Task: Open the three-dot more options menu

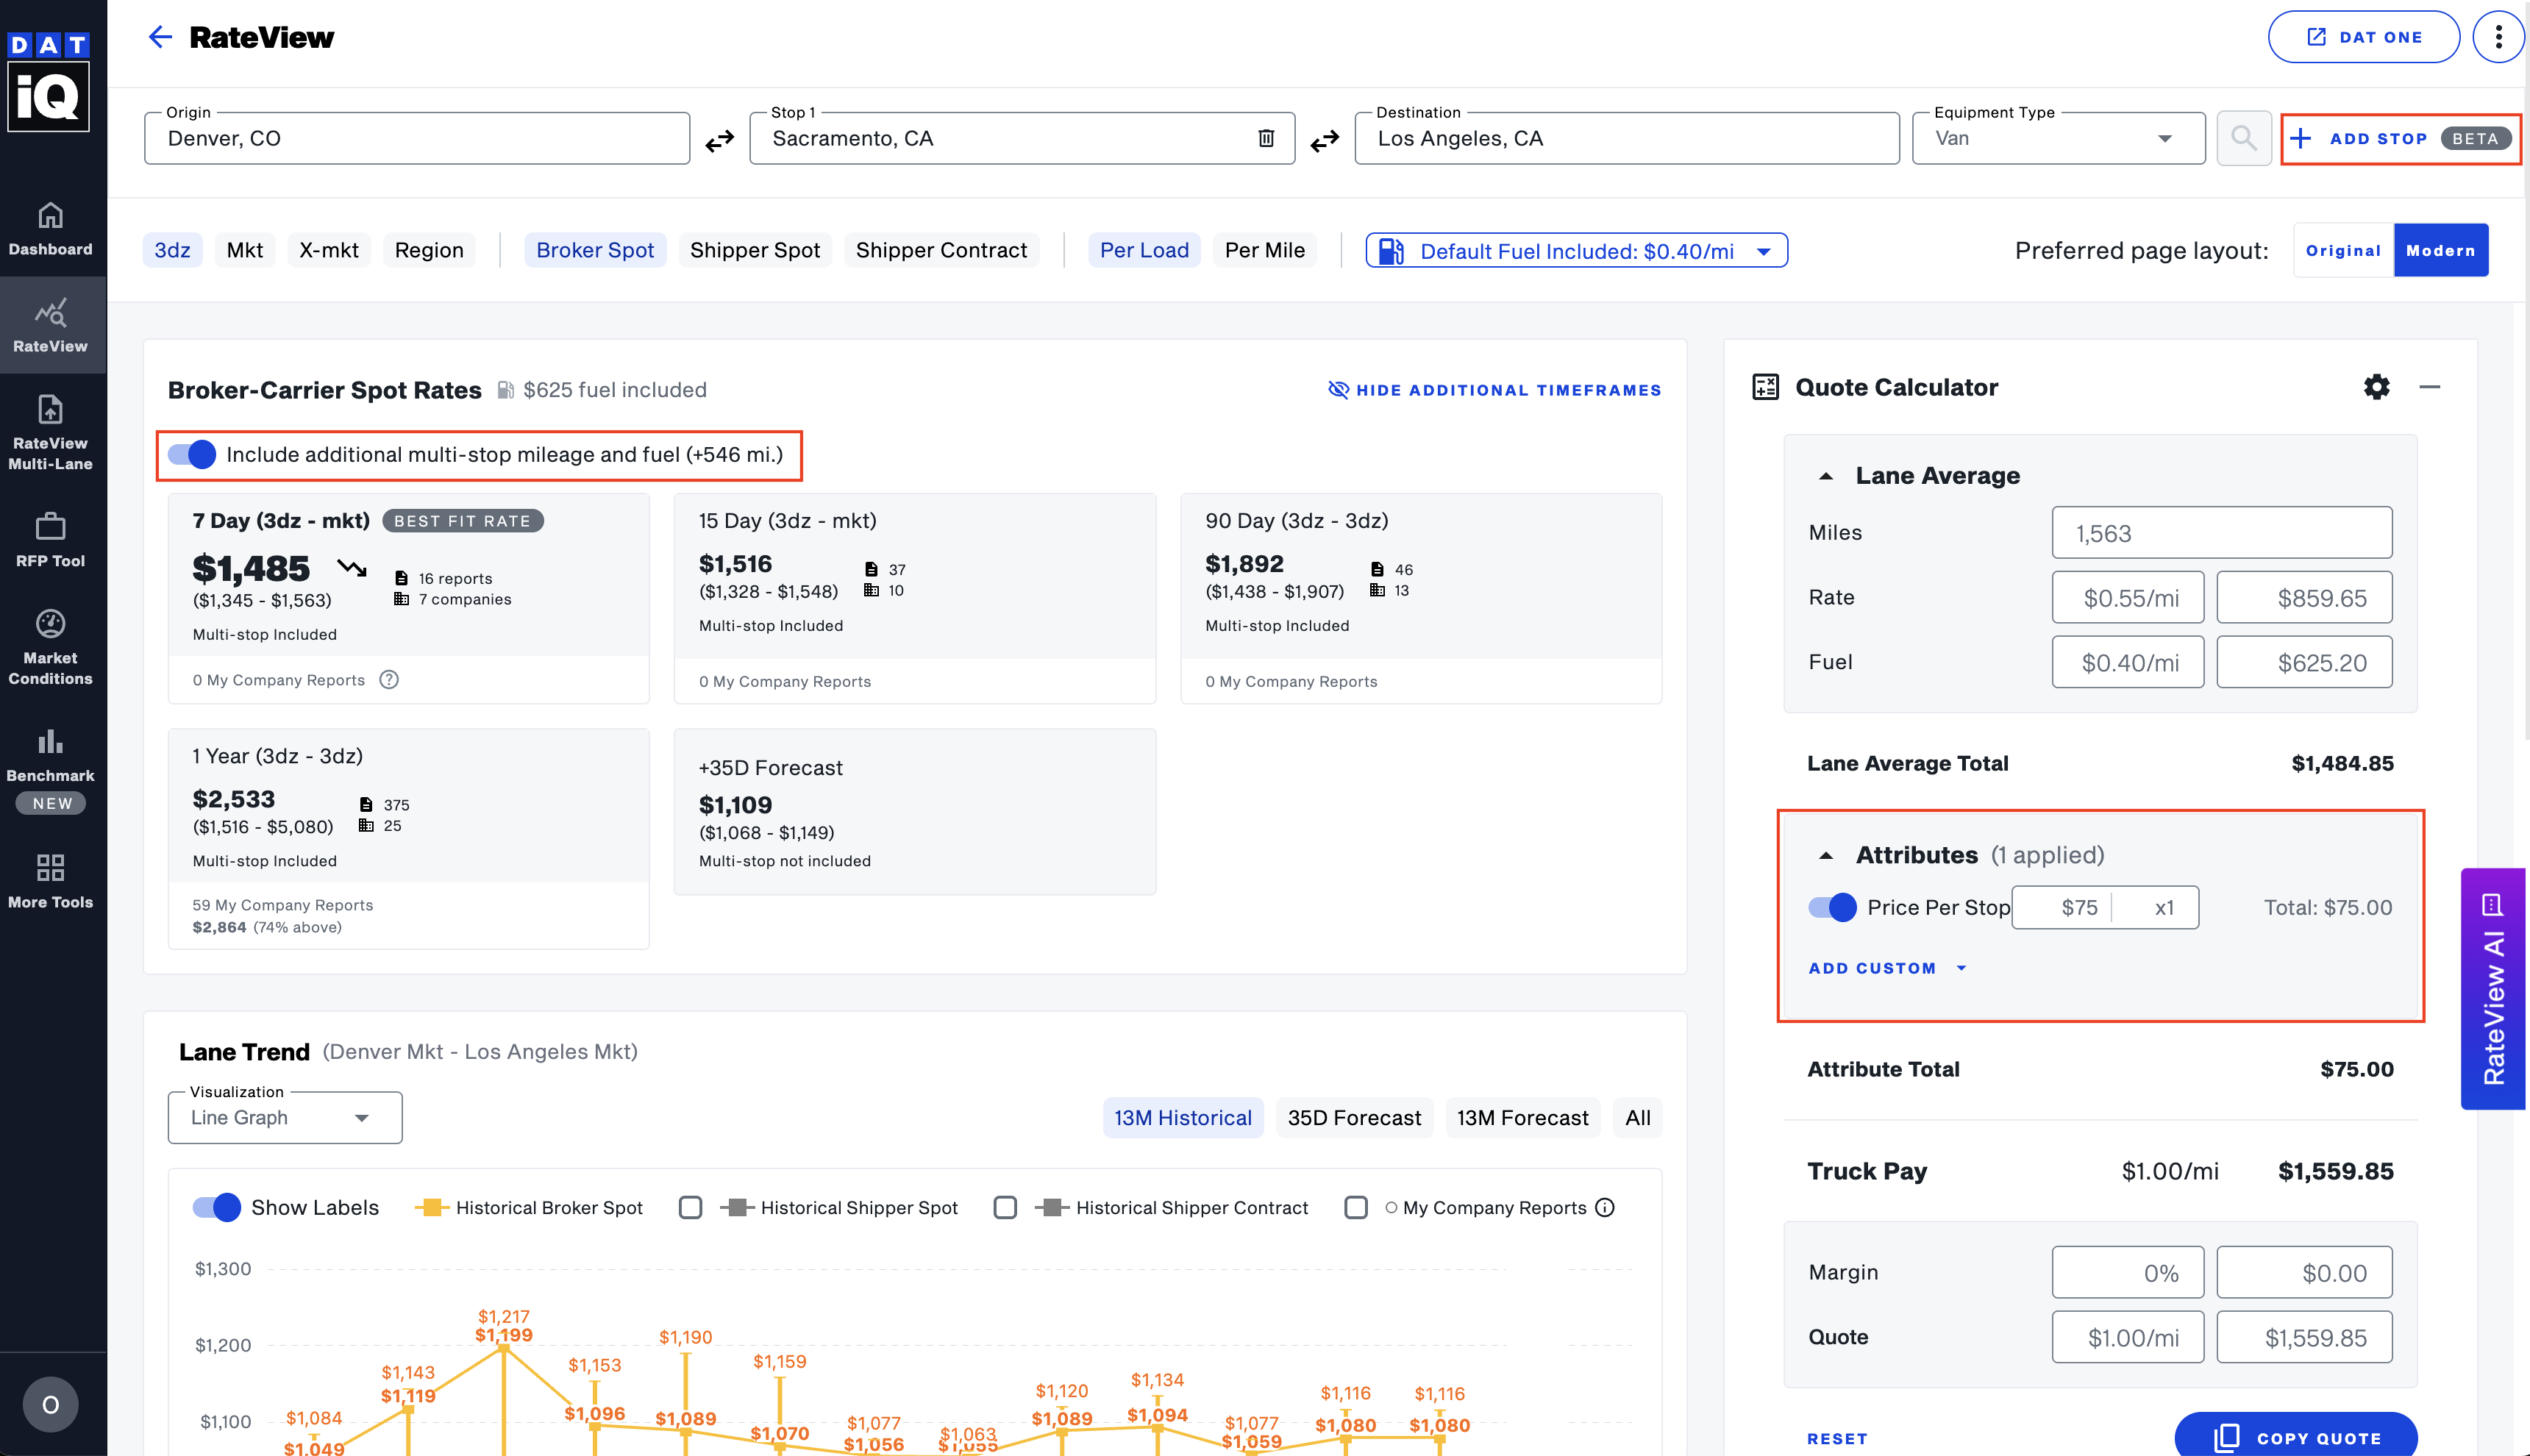Action: (2497, 37)
